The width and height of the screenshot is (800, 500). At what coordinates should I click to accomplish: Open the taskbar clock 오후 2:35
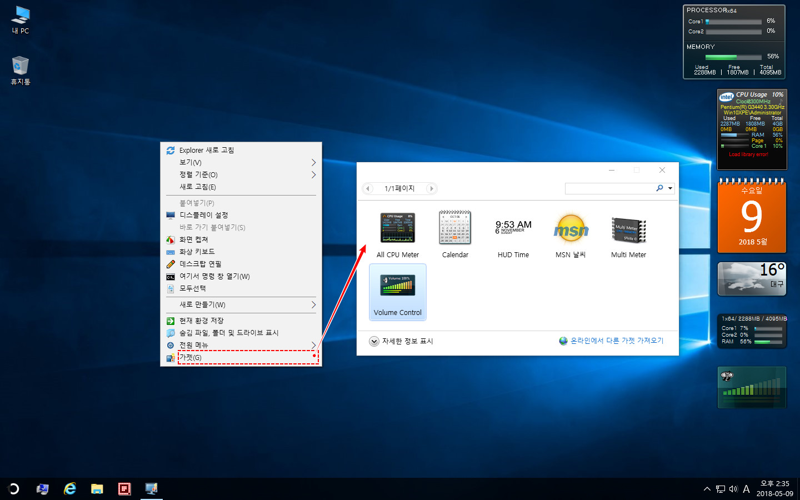tap(774, 489)
